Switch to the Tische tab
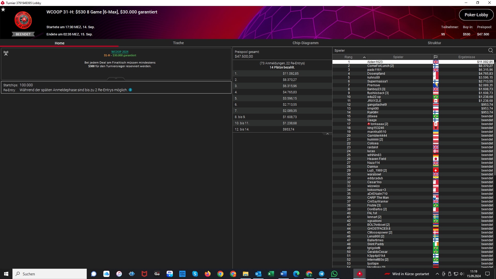The image size is (496, 279). [x=178, y=43]
